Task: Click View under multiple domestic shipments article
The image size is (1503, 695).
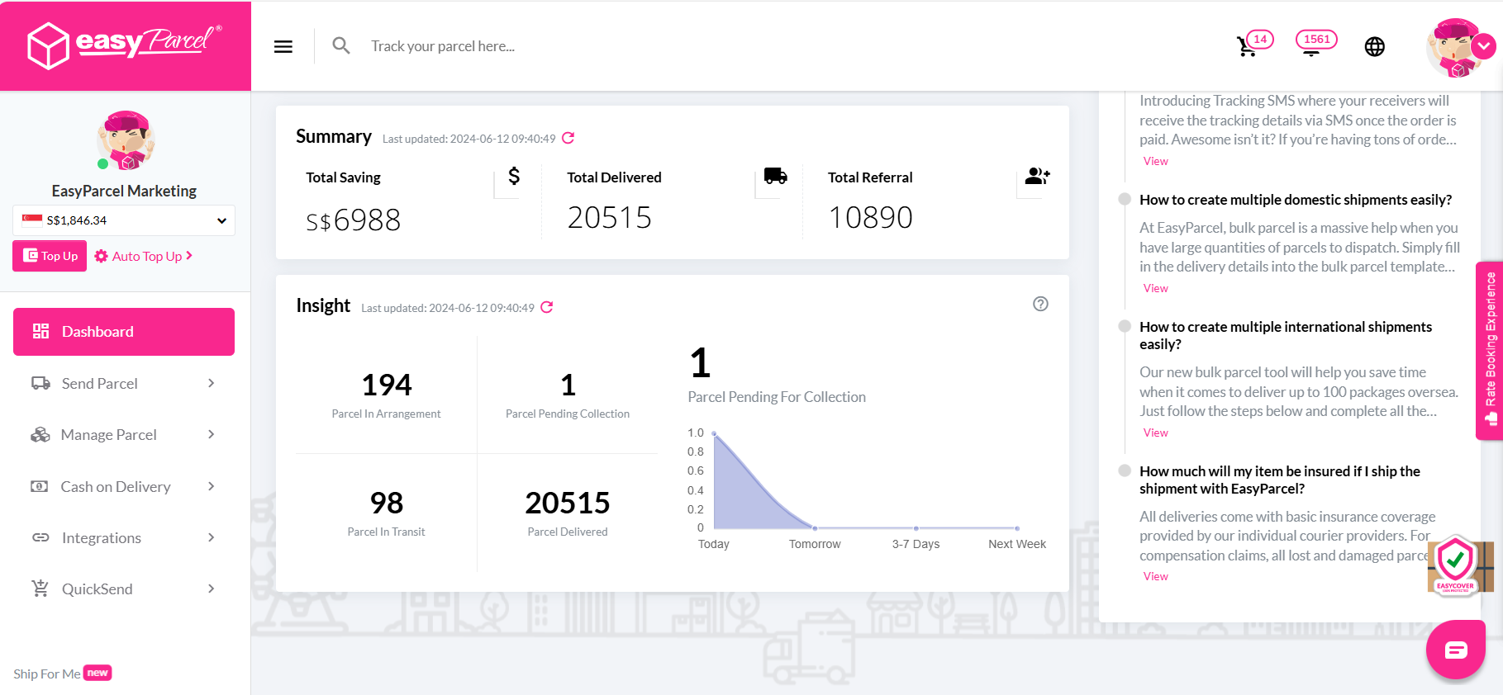Action: (x=1155, y=288)
